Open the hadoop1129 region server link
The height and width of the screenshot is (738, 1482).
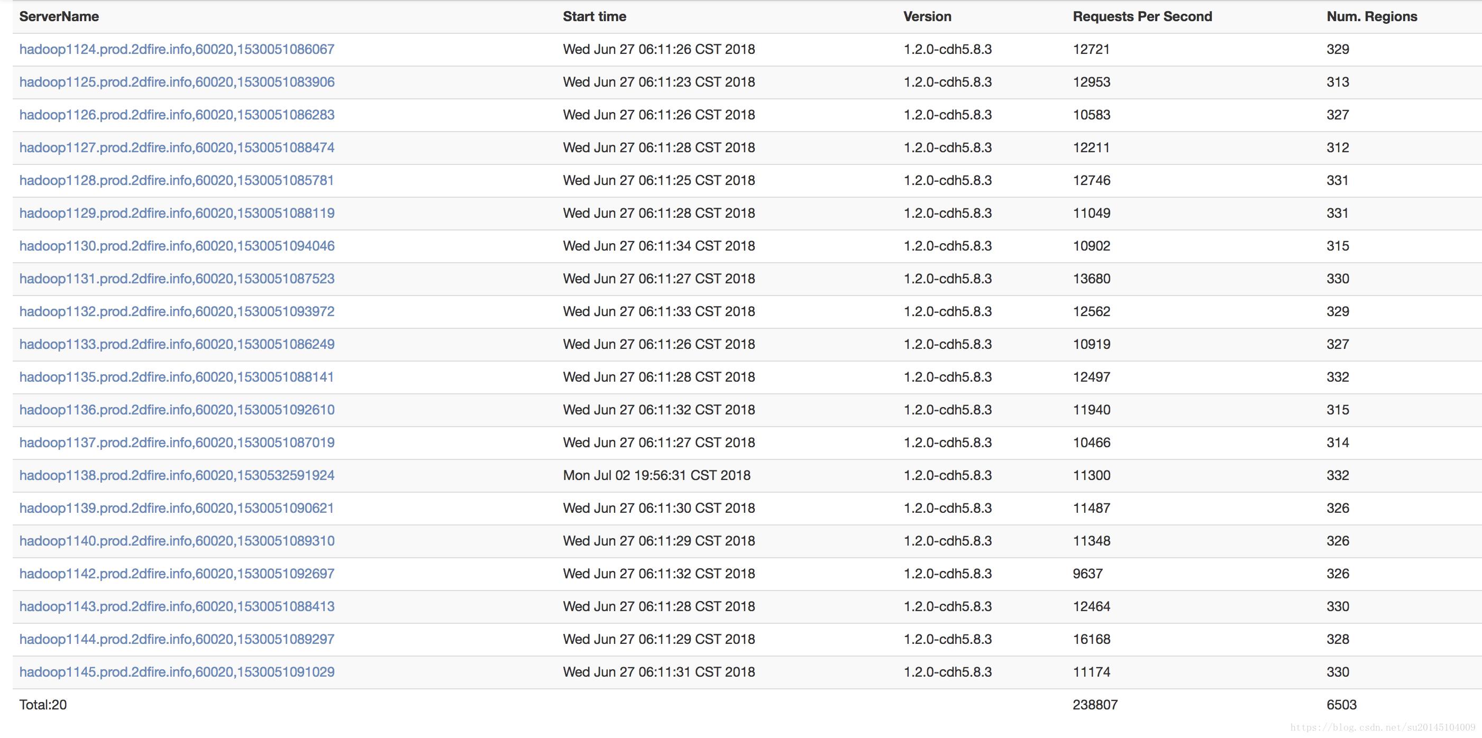coord(177,214)
